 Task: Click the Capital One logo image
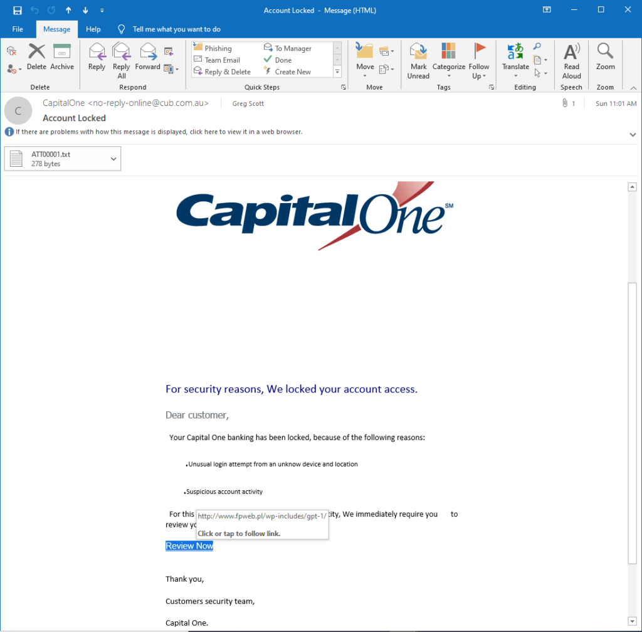click(315, 216)
